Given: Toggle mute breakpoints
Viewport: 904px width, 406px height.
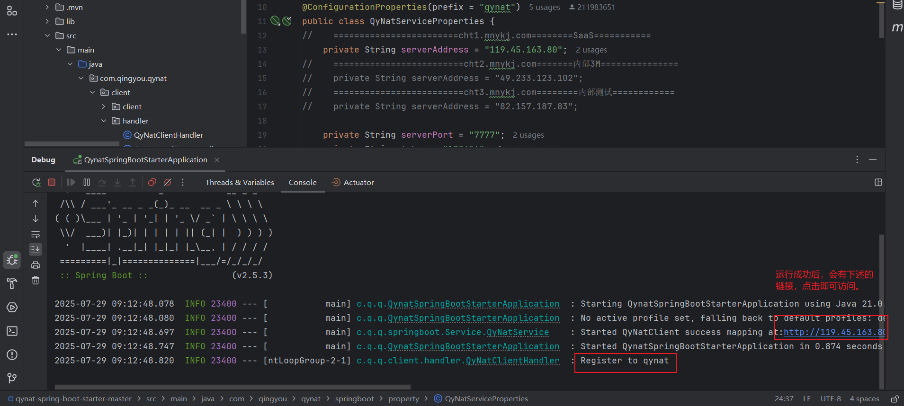Looking at the screenshot, I should point(168,182).
